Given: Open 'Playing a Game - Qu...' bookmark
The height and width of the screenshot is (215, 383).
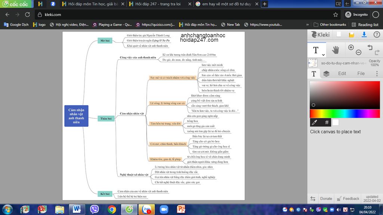Looking at the screenshot, I should tap(112, 25).
